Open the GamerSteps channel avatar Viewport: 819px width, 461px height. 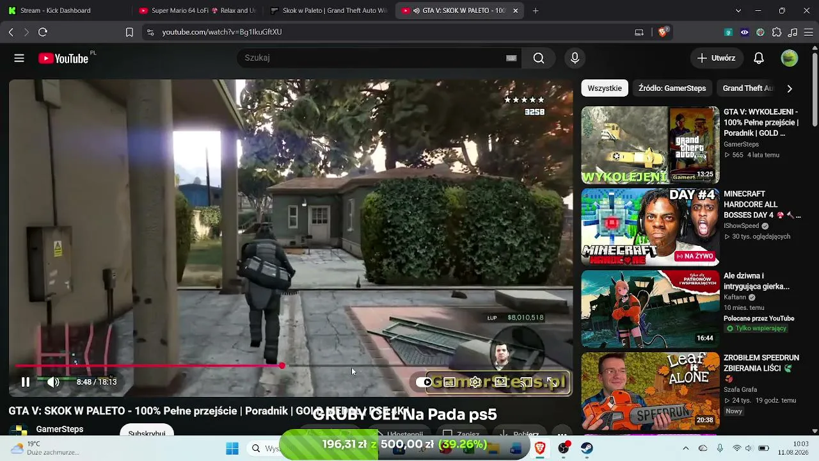click(x=19, y=430)
